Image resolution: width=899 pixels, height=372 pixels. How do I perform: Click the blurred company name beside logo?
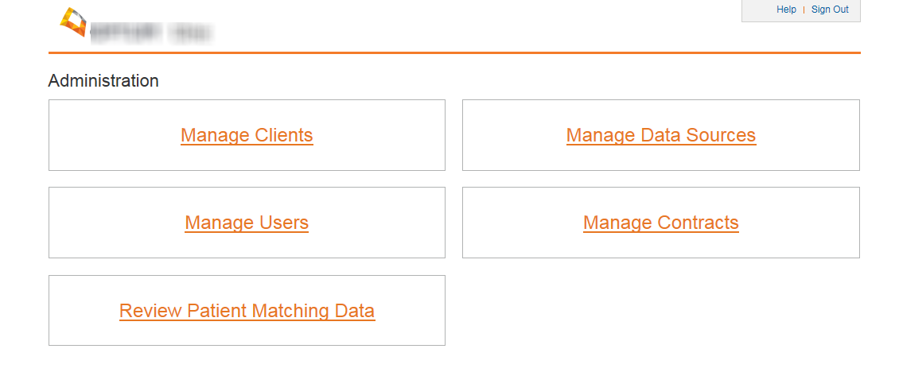tap(151, 33)
